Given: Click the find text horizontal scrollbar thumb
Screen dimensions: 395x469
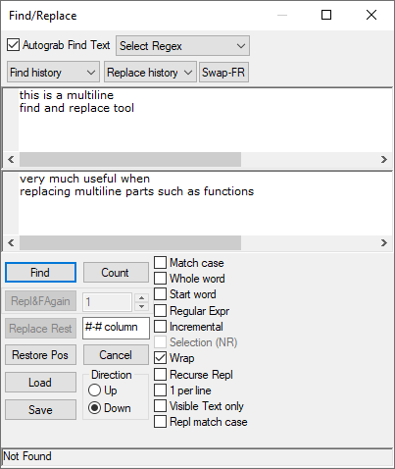Looking at the screenshot, I should (x=130, y=160).
